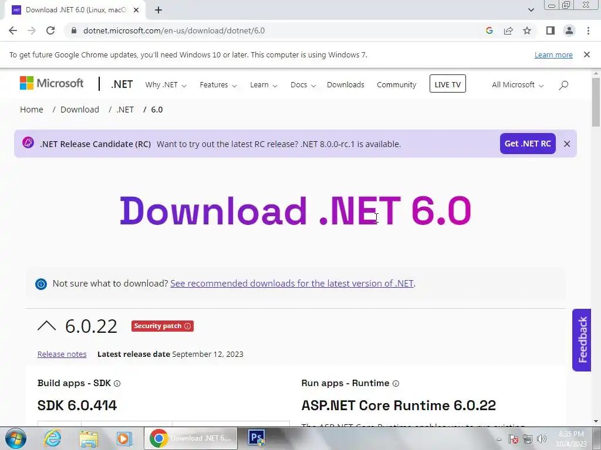The image size is (601, 450).
Task: Open the Windows Start menu
Action: 15,438
